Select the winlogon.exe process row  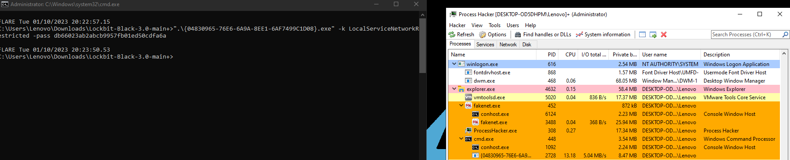[x=614, y=64]
